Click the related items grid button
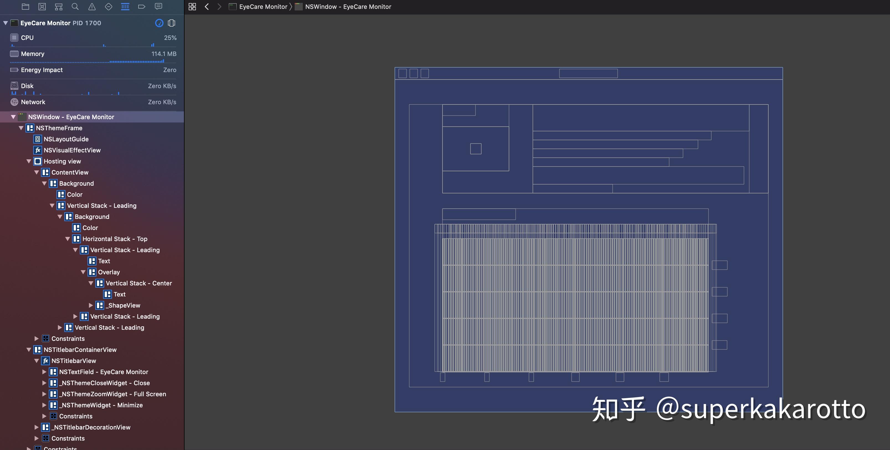 point(192,7)
